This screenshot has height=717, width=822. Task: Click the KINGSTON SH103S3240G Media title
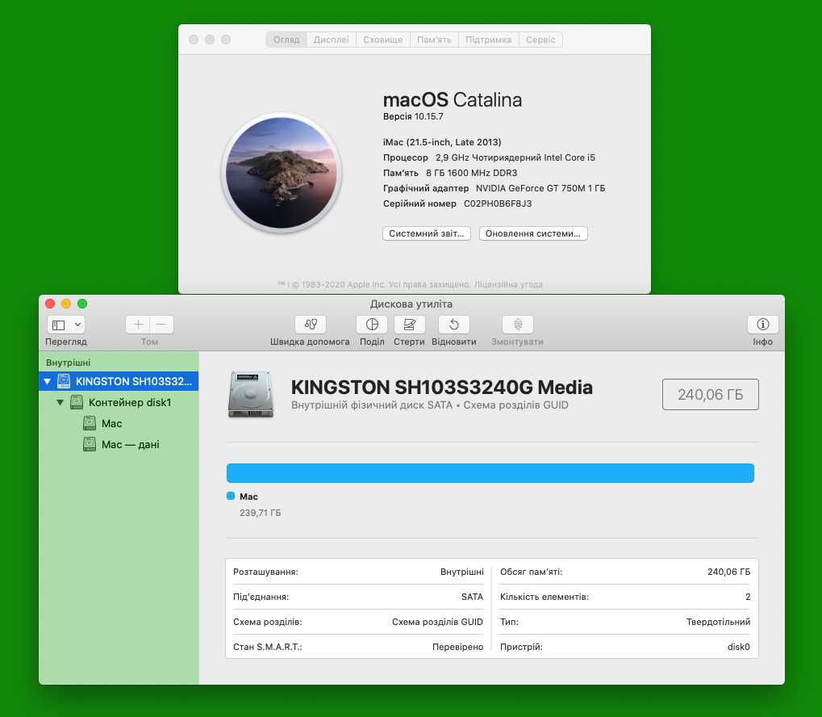(x=442, y=388)
